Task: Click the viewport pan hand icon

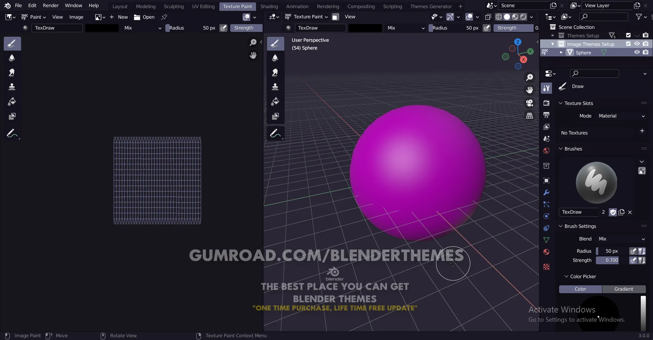Action: (530, 90)
